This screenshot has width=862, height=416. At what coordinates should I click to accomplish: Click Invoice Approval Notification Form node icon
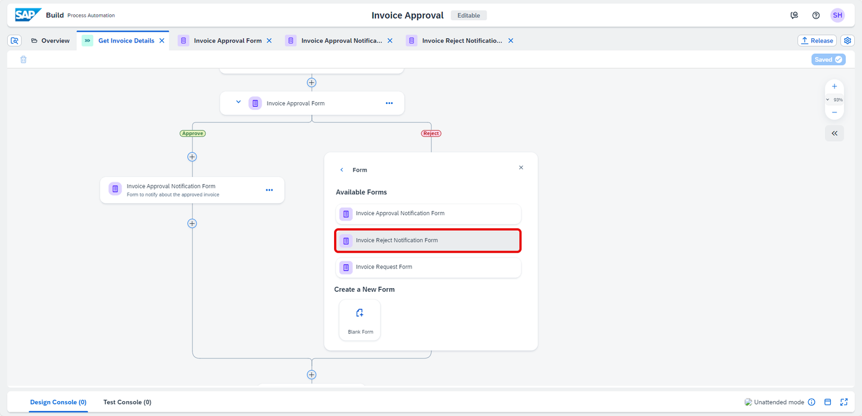(x=115, y=189)
